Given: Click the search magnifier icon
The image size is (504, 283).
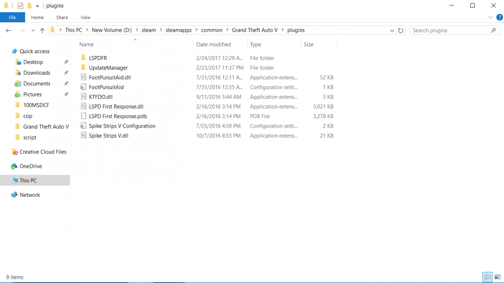Looking at the screenshot, I should 493,30.
